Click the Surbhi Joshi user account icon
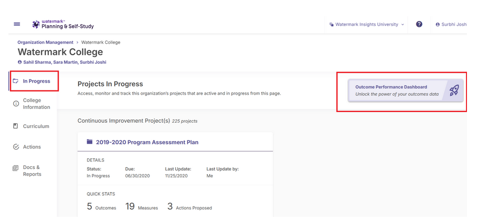 point(438,25)
